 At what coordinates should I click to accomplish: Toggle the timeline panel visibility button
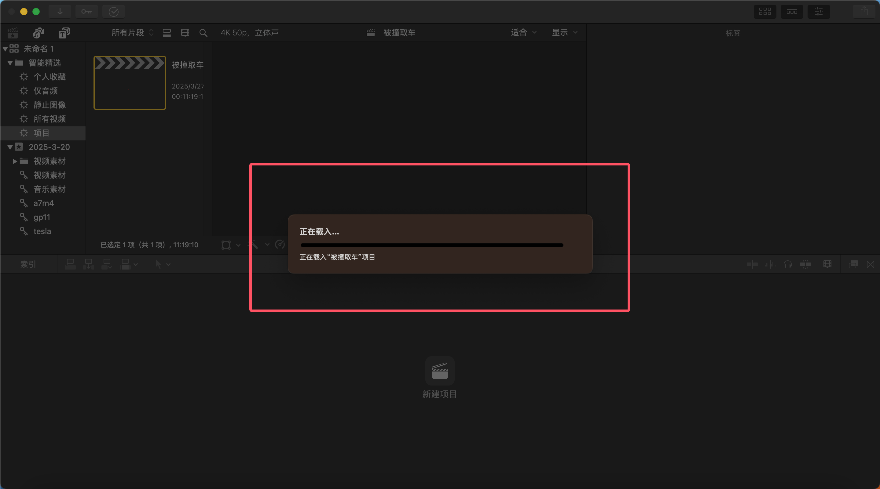click(x=792, y=12)
